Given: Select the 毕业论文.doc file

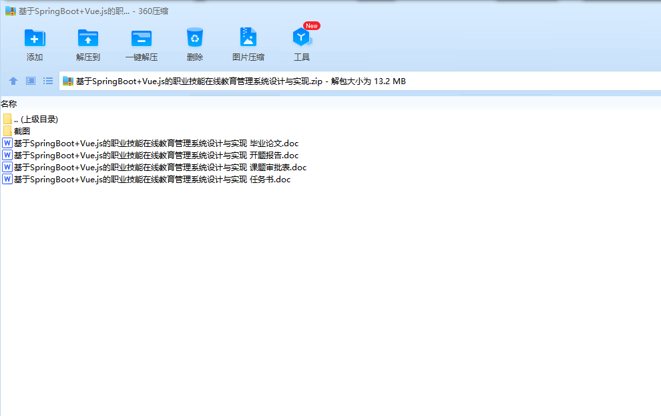Looking at the screenshot, I should [x=150, y=144].
